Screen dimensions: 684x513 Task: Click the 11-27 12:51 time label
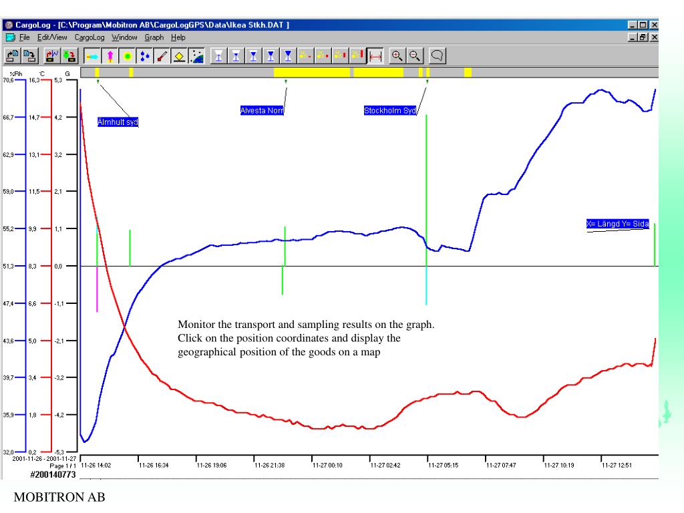click(x=617, y=466)
